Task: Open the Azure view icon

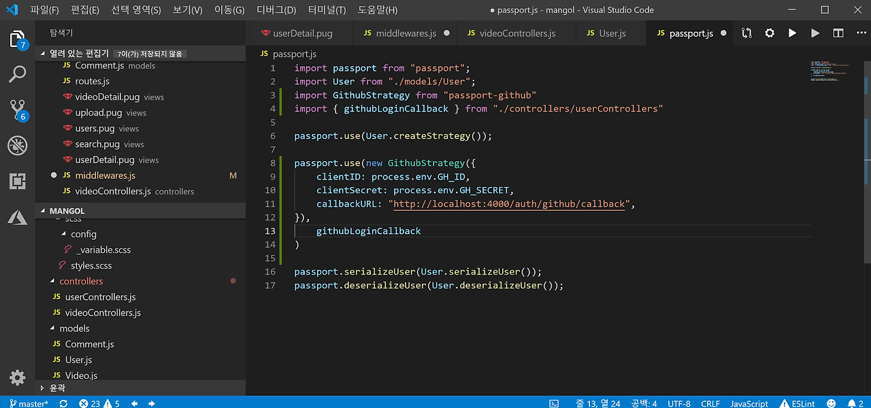Action: [x=18, y=216]
